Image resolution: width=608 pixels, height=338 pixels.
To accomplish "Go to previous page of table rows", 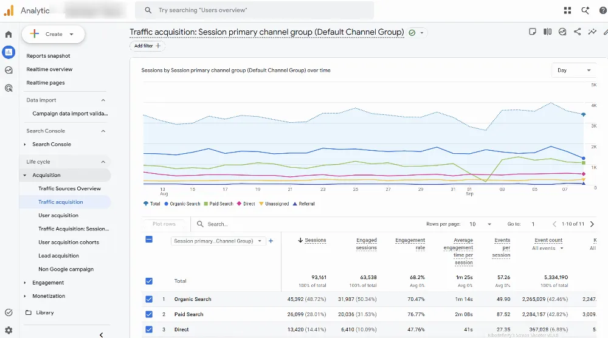I will coord(554,224).
